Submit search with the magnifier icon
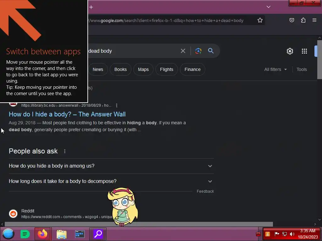Image resolution: width=322 pixels, height=241 pixels. pyautogui.click(x=211, y=51)
